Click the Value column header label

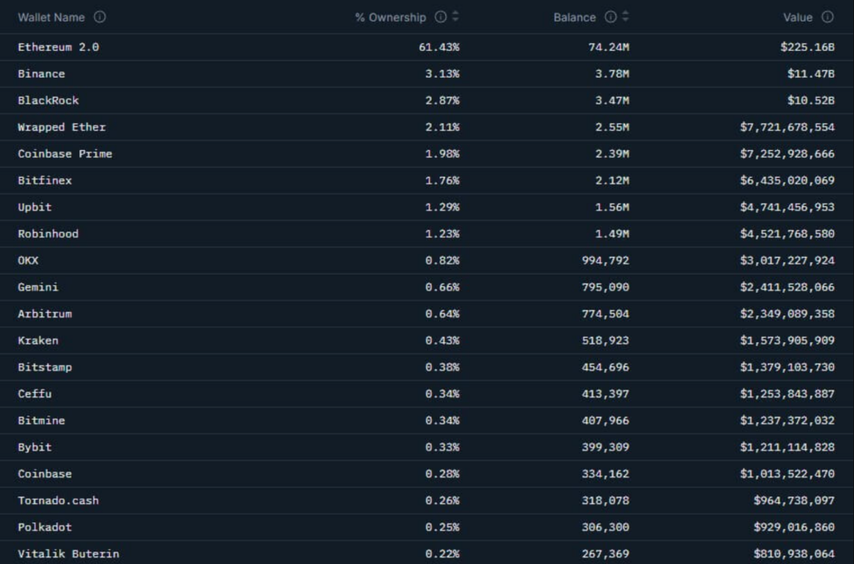tap(797, 17)
